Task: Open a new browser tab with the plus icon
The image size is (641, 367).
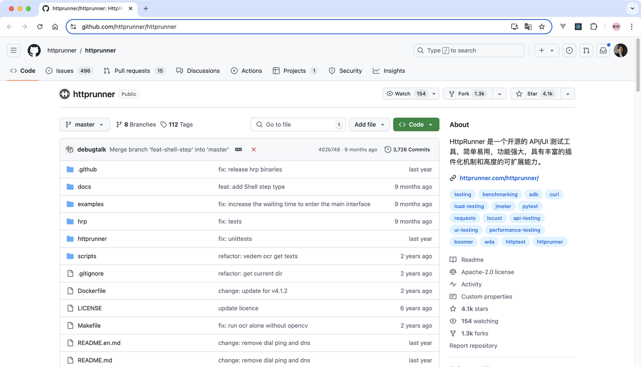Action: click(x=146, y=9)
